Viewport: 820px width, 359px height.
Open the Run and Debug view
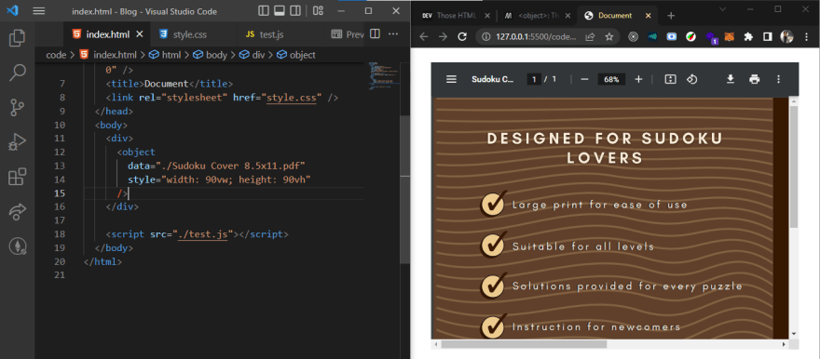(18, 142)
